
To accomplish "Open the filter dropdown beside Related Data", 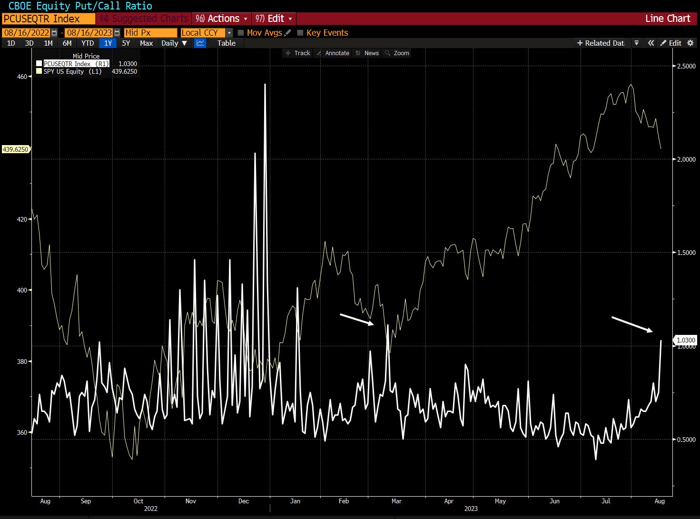I will (636, 43).
